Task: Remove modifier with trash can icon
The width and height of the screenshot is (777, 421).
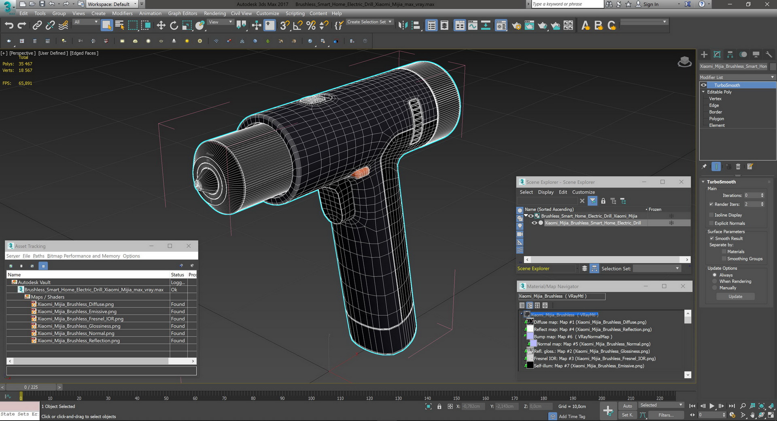Action: (x=738, y=166)
